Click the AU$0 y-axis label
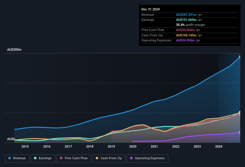This screenshot has width=245, height=167. [11, 139]
